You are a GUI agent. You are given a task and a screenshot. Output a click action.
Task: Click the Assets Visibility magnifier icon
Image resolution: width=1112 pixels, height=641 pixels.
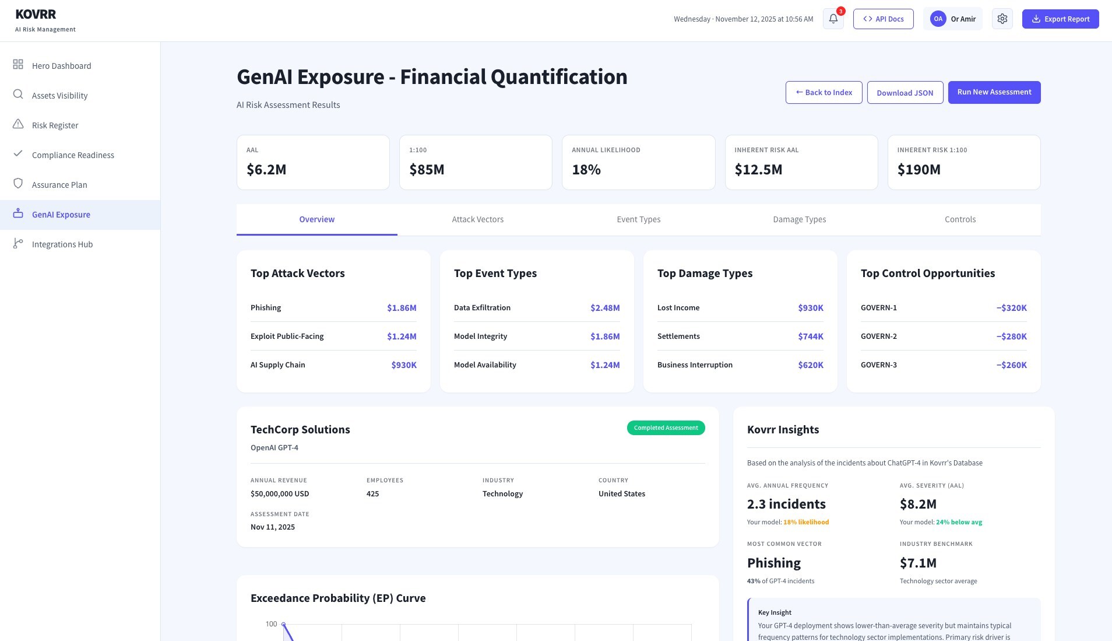pyautogui.click(x=18, y=94)
